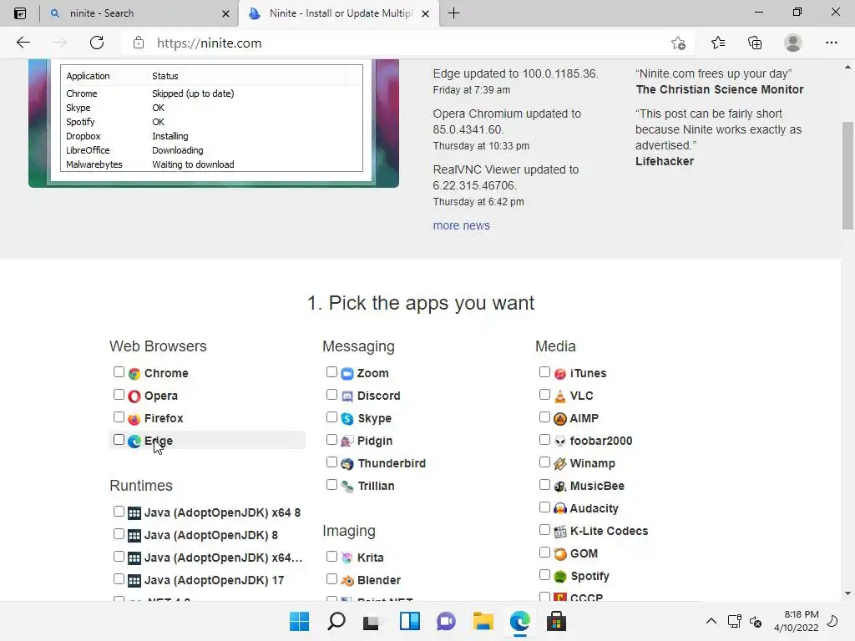Click the GOM app icon
The image size is (855, 641).
[x=560, y=554]
